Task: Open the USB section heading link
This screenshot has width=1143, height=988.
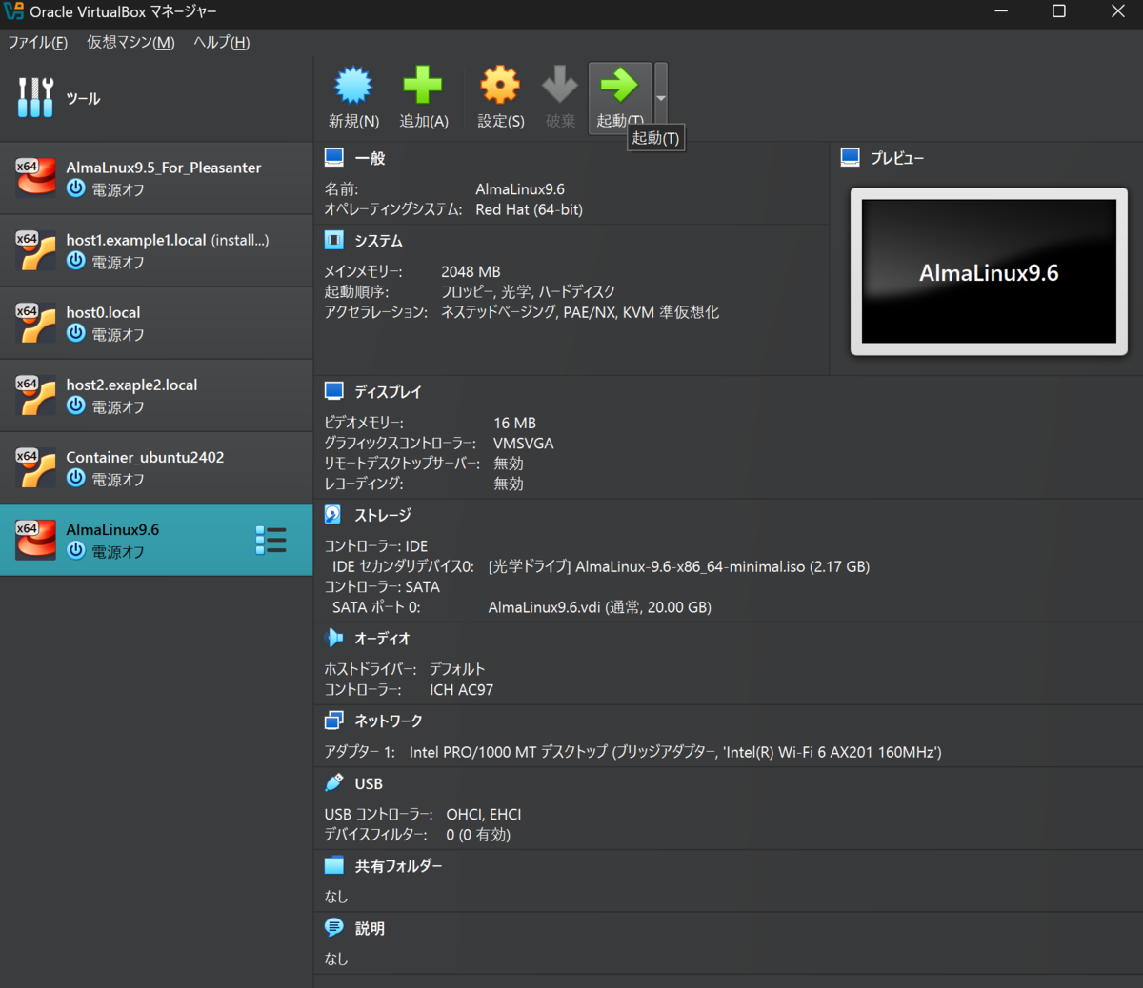Action: [369, 783]
